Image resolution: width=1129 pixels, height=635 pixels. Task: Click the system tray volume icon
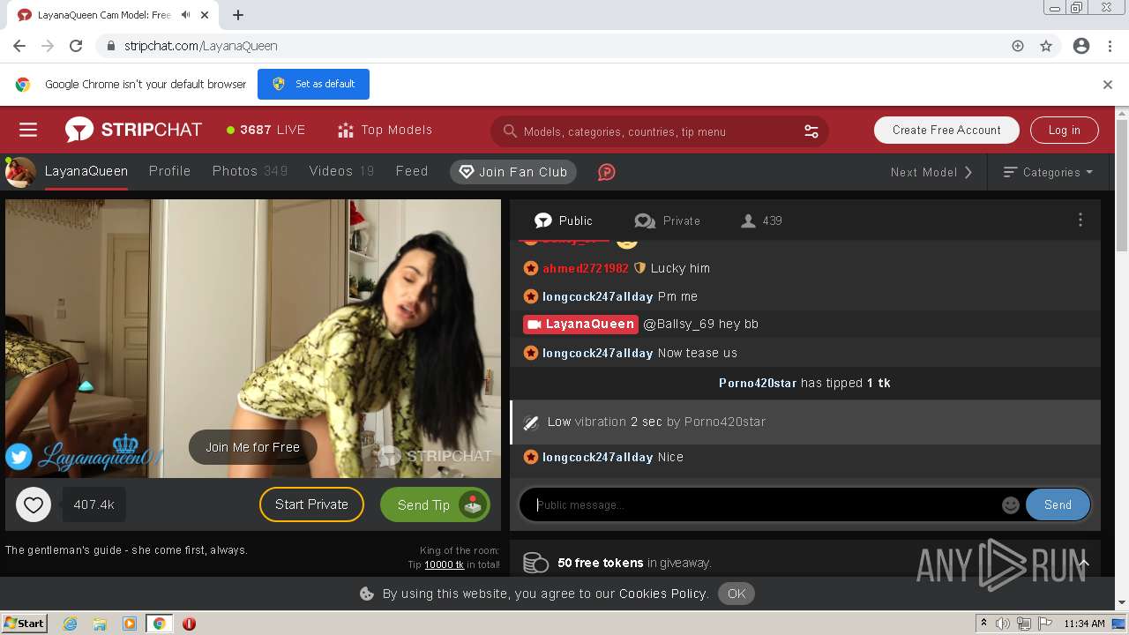pos(1003,624)
